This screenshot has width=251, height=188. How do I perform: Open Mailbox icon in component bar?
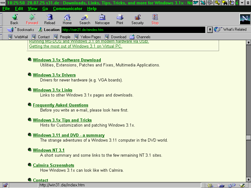tap(221, 185)
